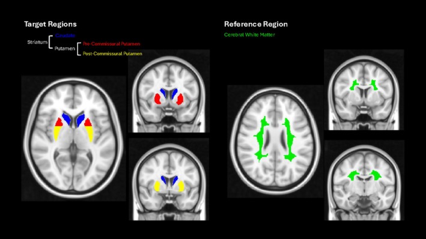
Task: Click the green "Cerebral White Matter" label
Action: 249,35
